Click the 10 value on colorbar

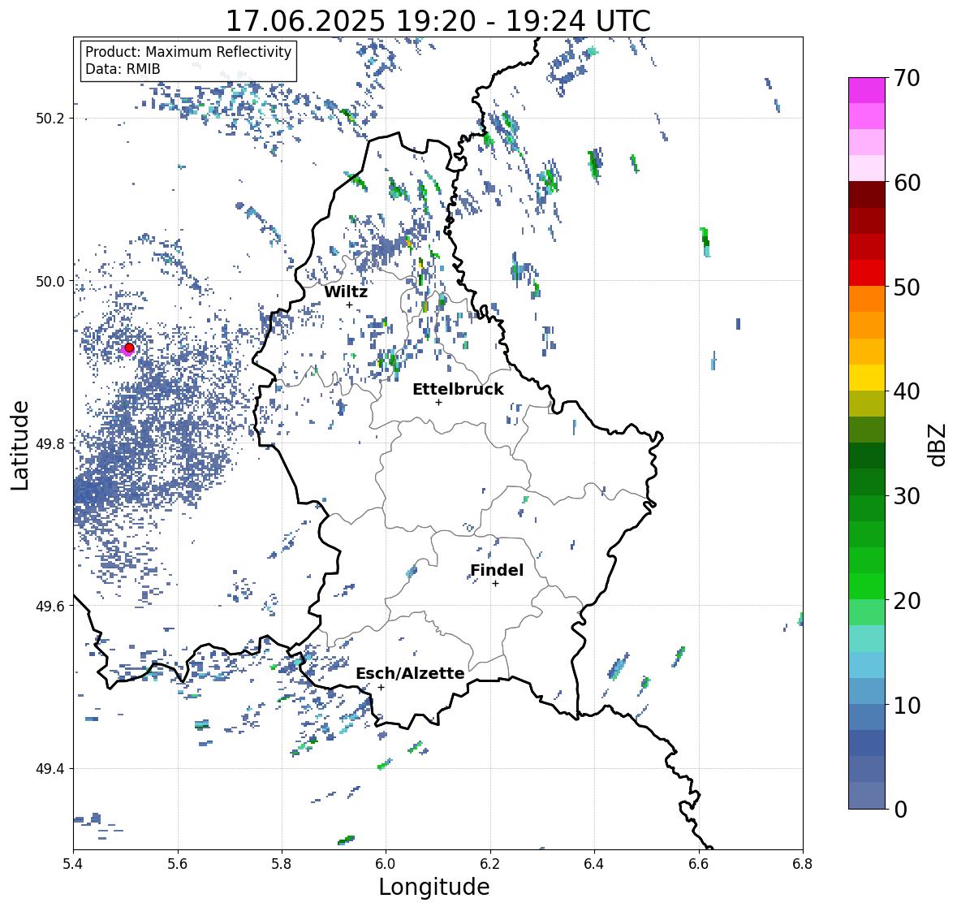[906, 705]
